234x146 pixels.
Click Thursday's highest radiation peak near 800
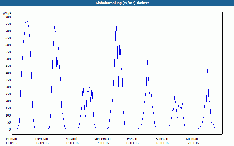point(116,18)
